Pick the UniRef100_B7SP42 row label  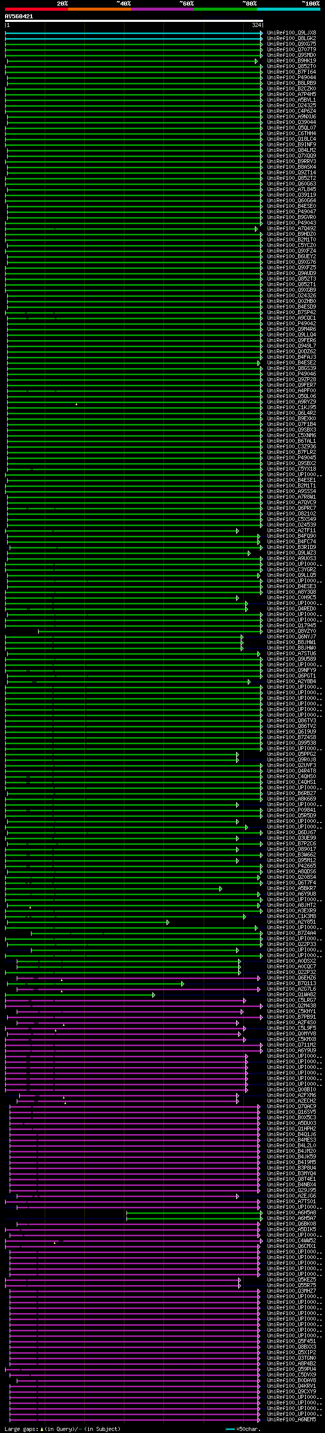click(x=291, y=312)
